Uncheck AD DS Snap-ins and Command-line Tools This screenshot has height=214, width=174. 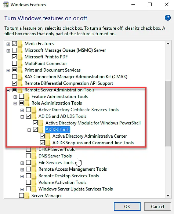(x=42, y=143)
